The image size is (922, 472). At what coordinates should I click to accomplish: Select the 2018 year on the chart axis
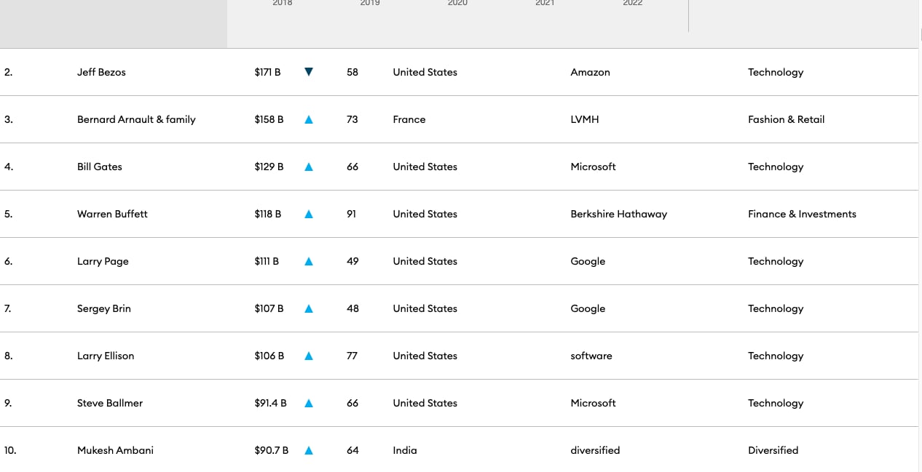click(283, 4)
